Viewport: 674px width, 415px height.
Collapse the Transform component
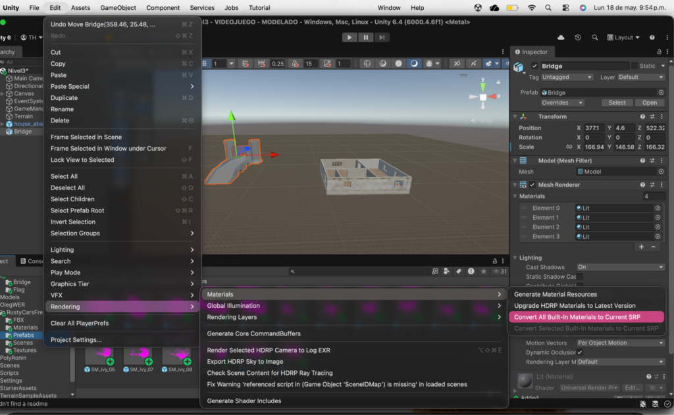(515, 116)
